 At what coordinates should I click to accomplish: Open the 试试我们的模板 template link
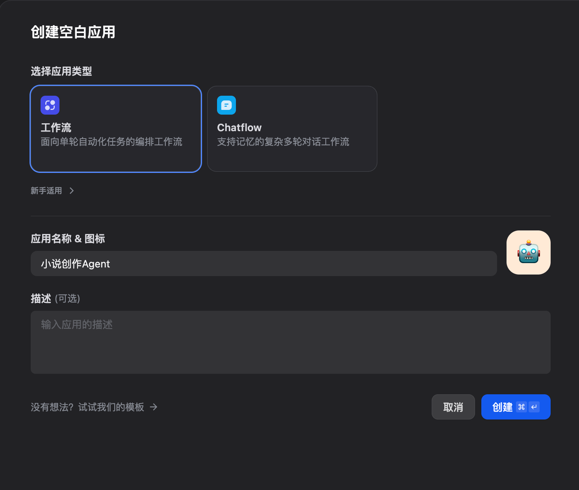tap(111, 407)
